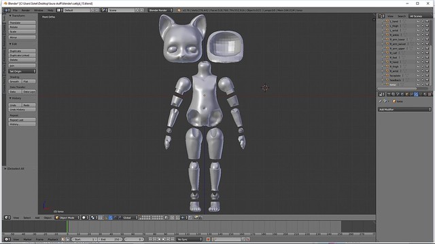
Task: Open the Global transform orientation dropdown
Action: coord(130,218)
